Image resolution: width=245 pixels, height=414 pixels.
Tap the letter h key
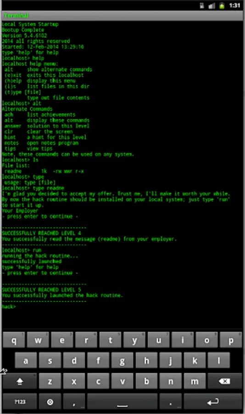[x=146, y=360]
